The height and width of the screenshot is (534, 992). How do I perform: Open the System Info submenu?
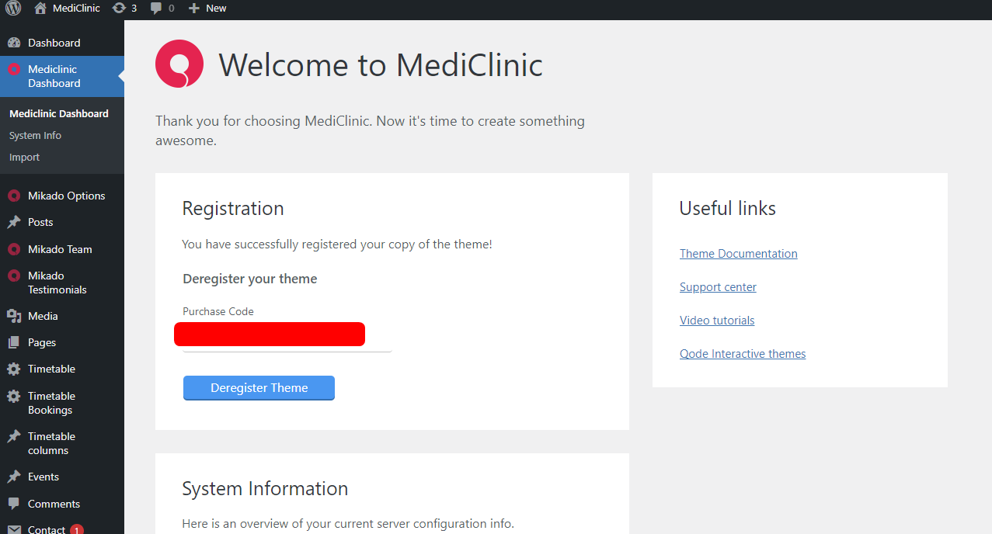click(x=35, y=135)
